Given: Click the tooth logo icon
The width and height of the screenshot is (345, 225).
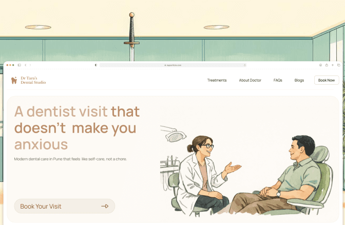Looking at the screenshot, I should click(14, 80).
